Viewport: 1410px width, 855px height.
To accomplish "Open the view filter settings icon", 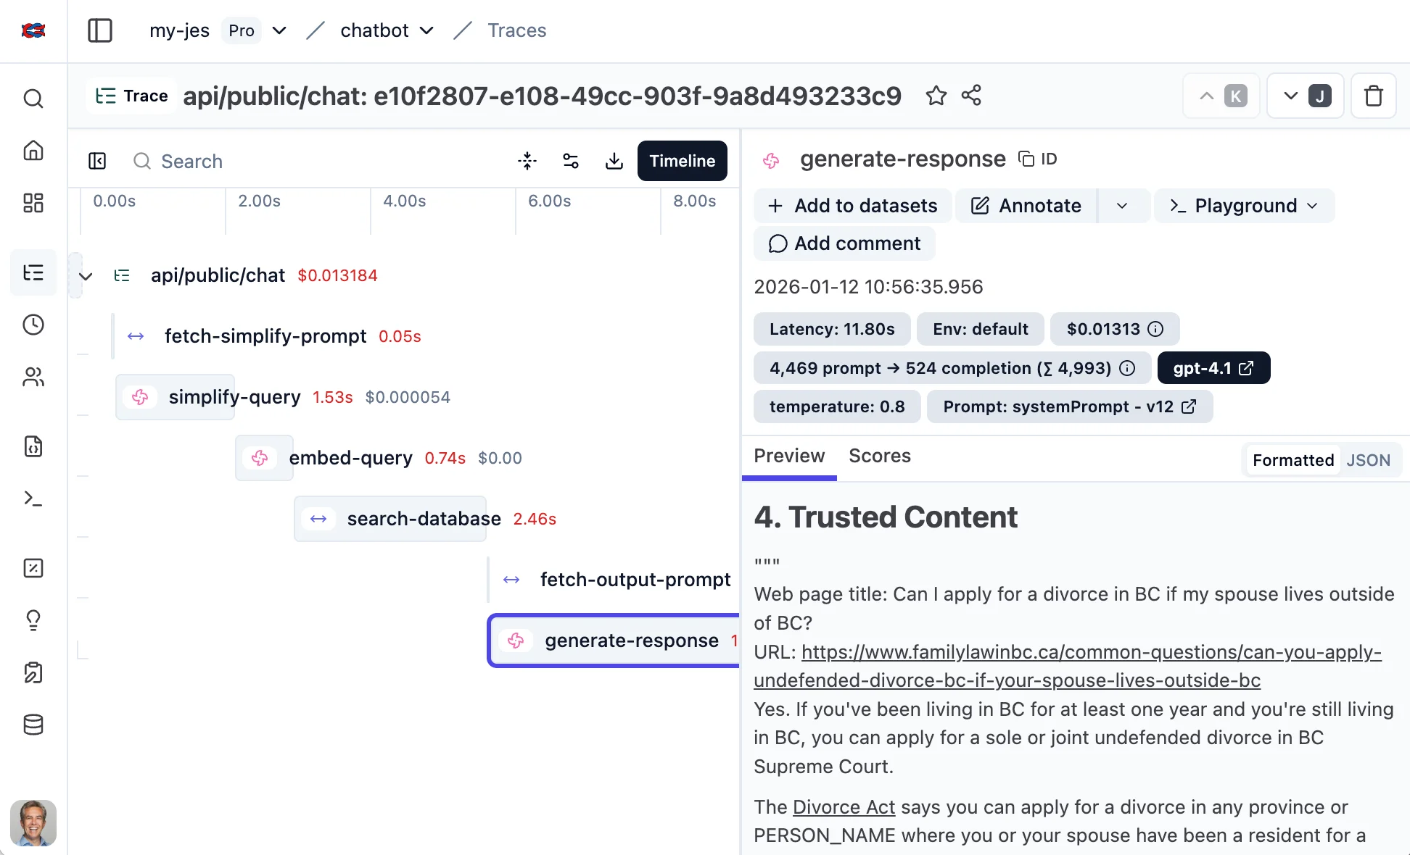I will pos(571,161).
